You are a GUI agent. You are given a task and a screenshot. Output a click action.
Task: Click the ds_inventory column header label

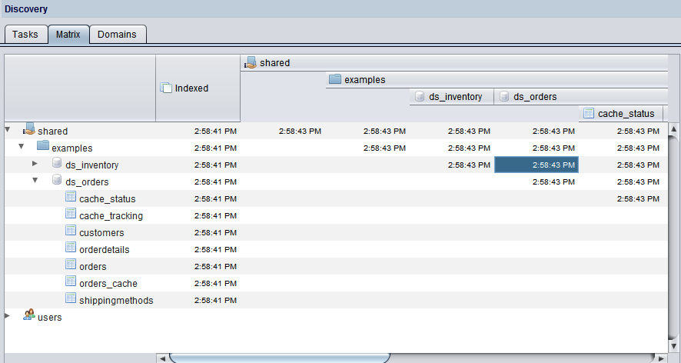(456, 97)
